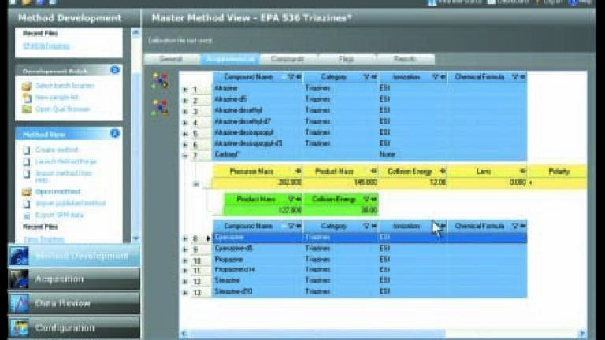
Task: Open the Configuration section
Action: 75,327
